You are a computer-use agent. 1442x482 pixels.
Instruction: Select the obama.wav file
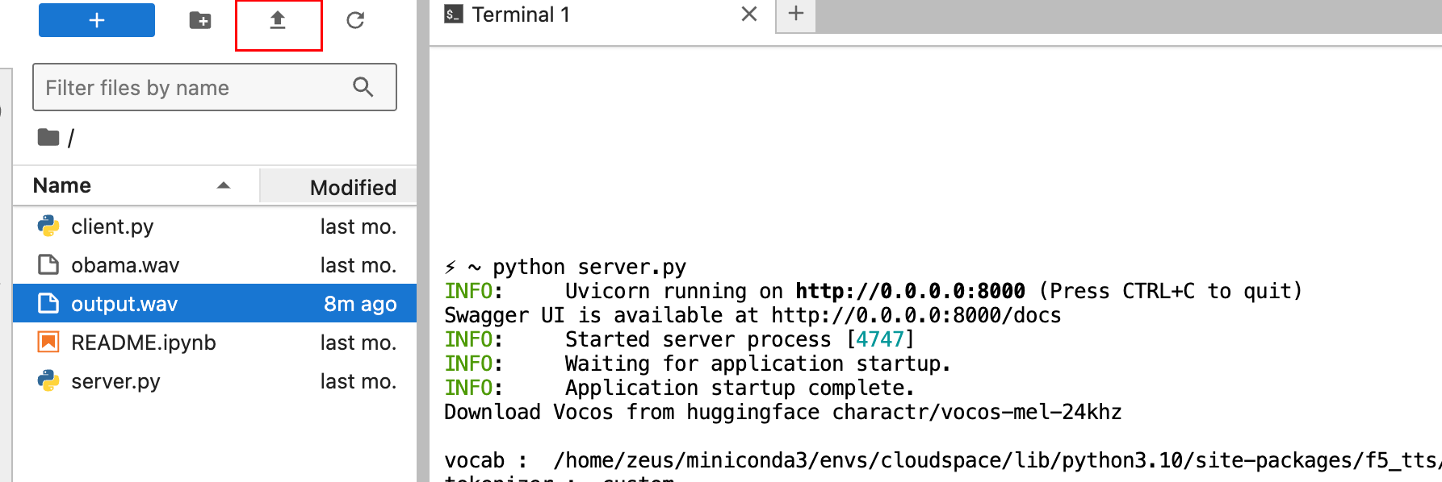tap(125, 265)
